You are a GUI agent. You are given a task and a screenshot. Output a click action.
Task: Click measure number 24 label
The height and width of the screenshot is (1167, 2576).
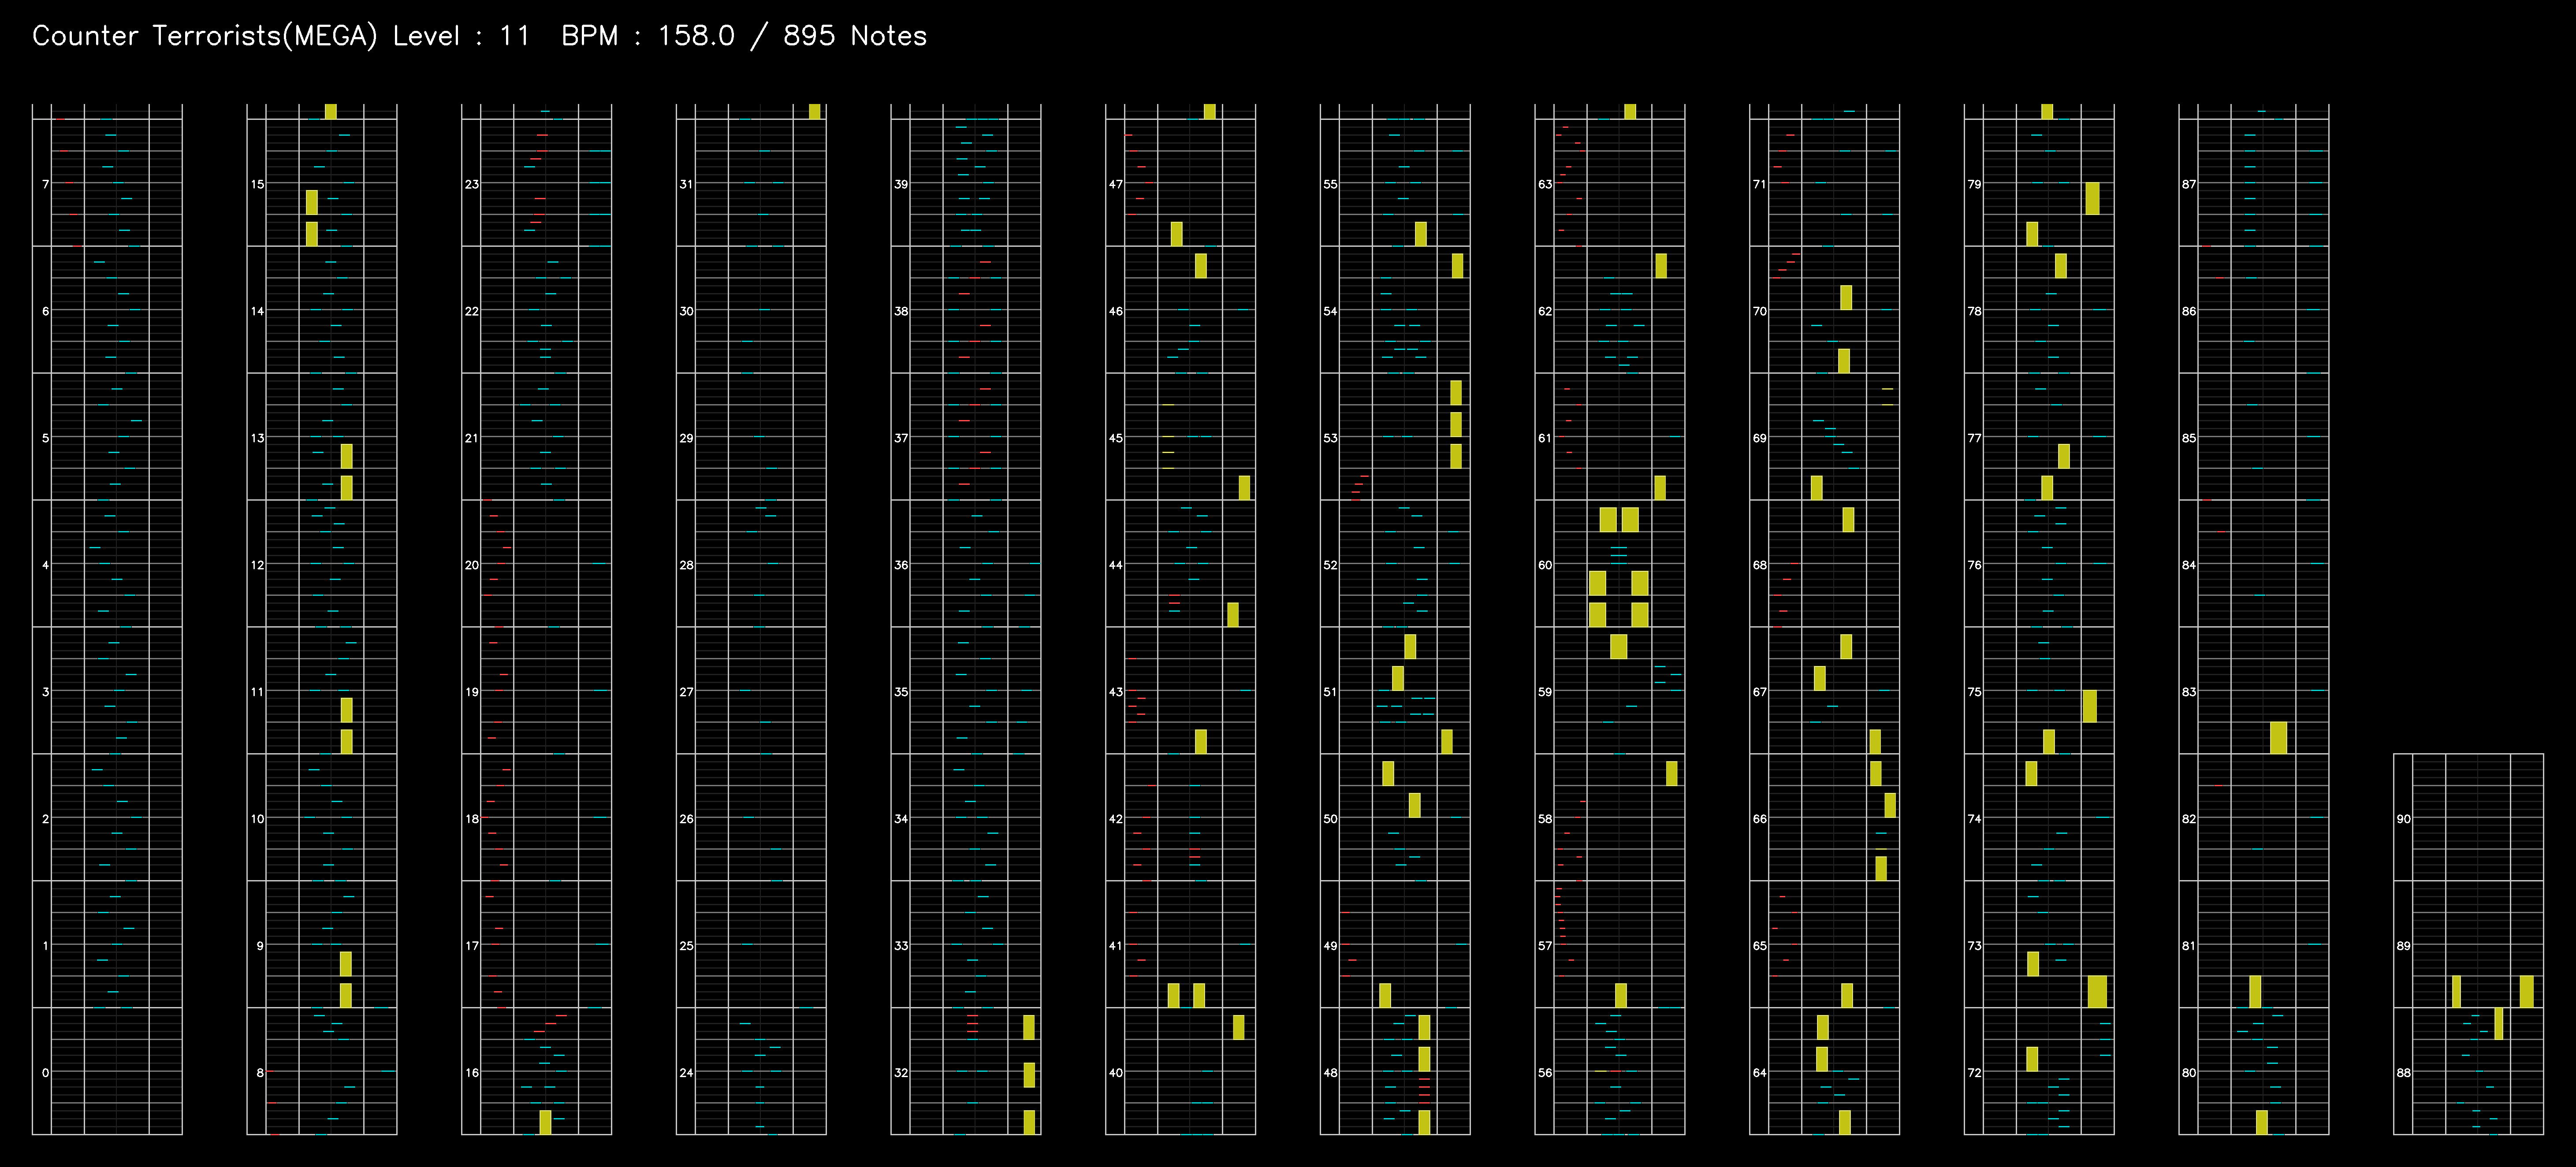686,1072
